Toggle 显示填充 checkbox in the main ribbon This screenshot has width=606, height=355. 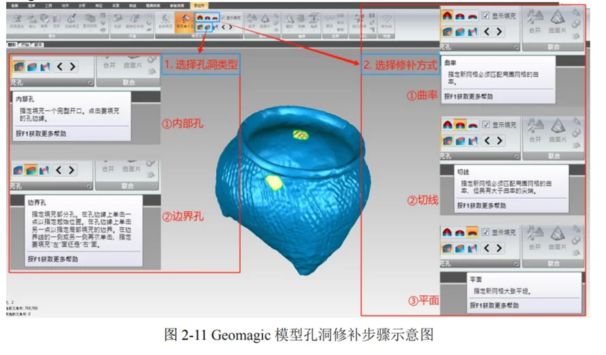[223, 18]
